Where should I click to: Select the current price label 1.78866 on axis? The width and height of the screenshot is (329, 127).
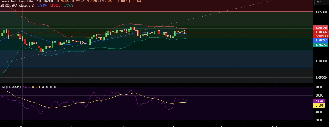[321, 32]
